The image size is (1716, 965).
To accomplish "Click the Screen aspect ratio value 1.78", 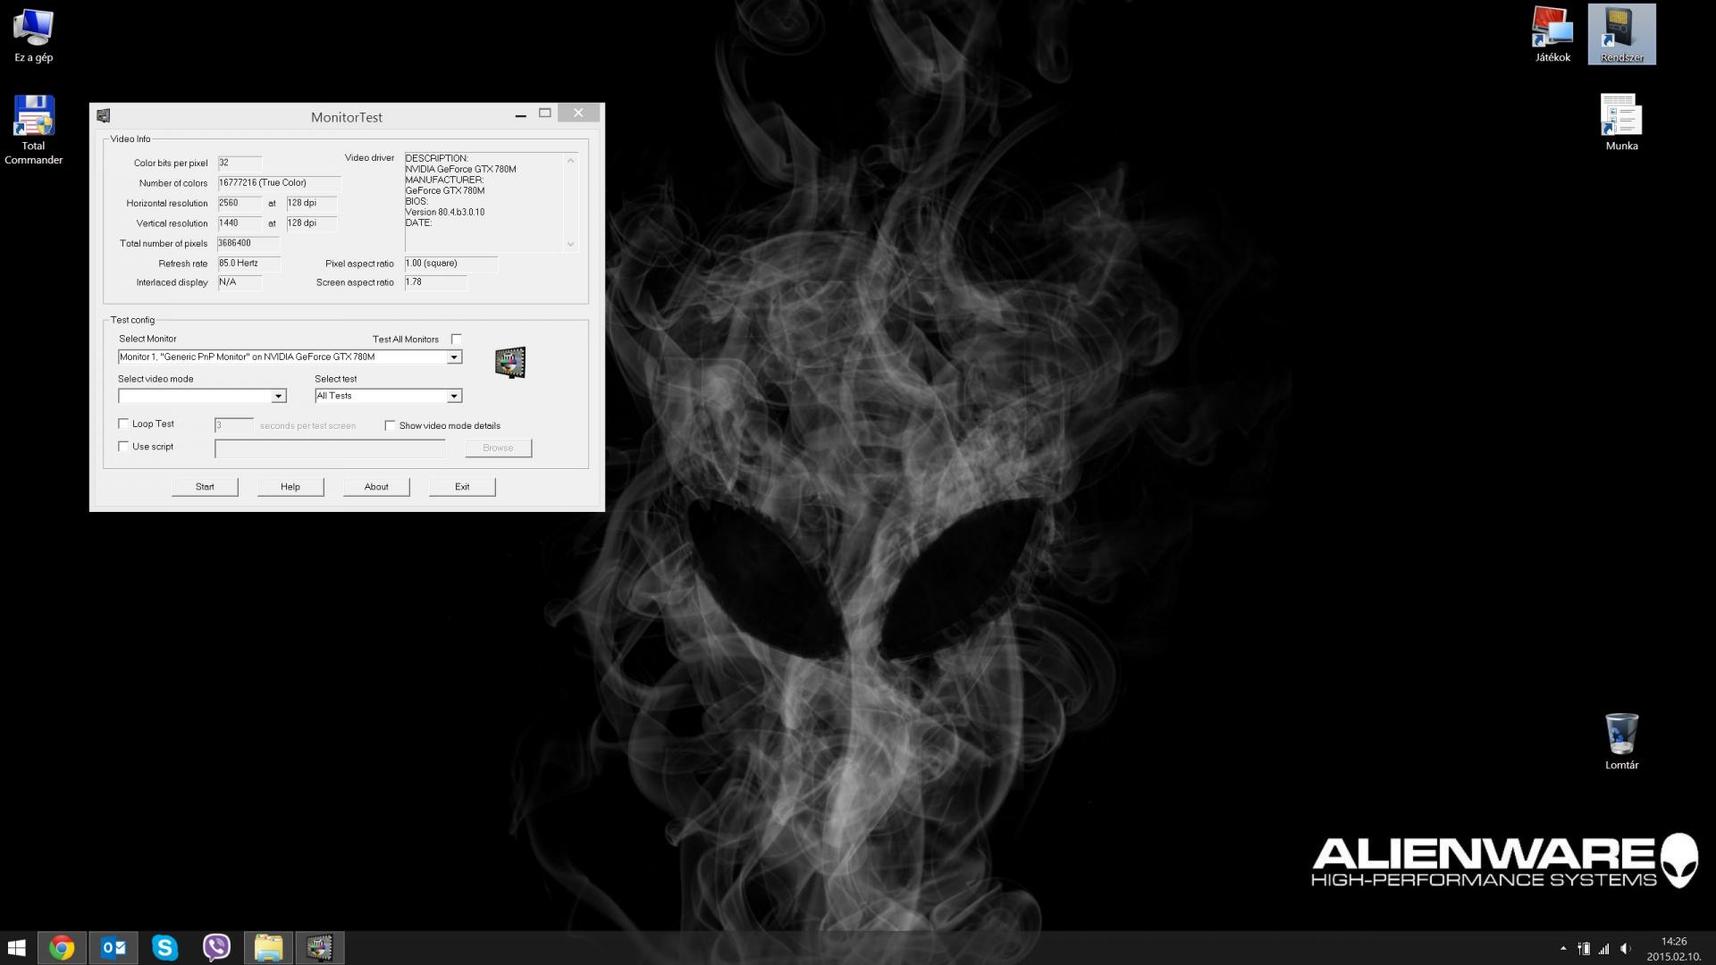I will pos(435,282).
